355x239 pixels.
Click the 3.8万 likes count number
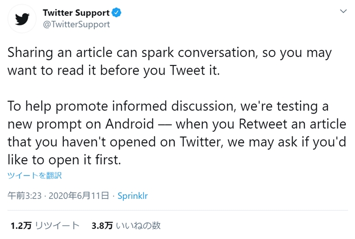pyautogui.click(x=102, y=225)
